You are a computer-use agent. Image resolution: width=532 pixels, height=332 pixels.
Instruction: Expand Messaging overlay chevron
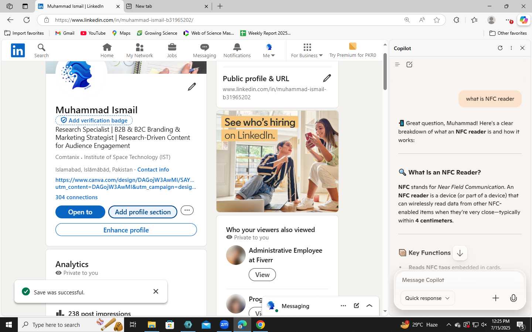(x=369, y=305)
